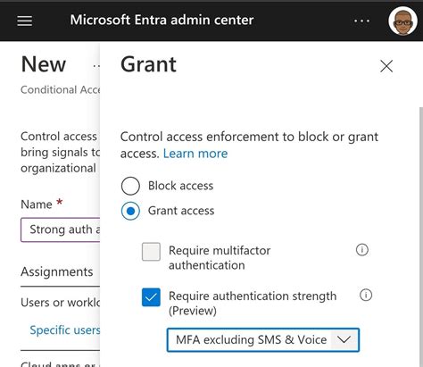This screenshot has height=367, width=423.
Task: Click the Microsoft Entra admin center title
Action: coord(162,20)
